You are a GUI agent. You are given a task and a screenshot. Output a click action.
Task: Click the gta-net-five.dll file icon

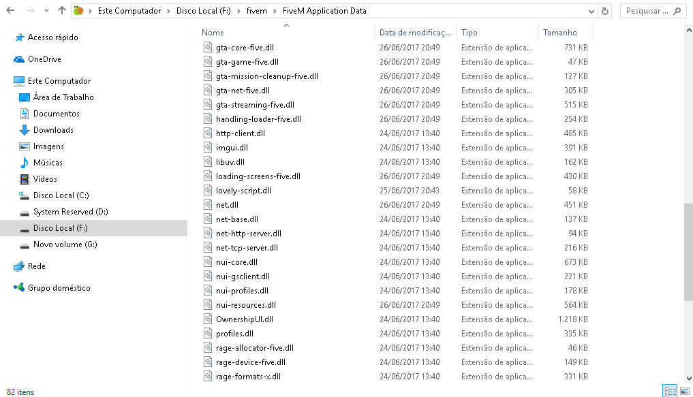(208, 90)
